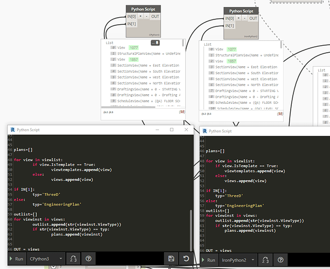Select StructuralPlanView row in left preview list
Viewport: 330px width, 269px height.
tap(146, 54)
